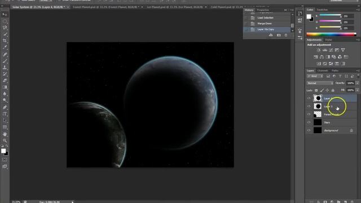This screenshot has height=203, width=361.
Task: Switch to the Swatches tab
Action: pyautogui.click(x=322, y=10)
